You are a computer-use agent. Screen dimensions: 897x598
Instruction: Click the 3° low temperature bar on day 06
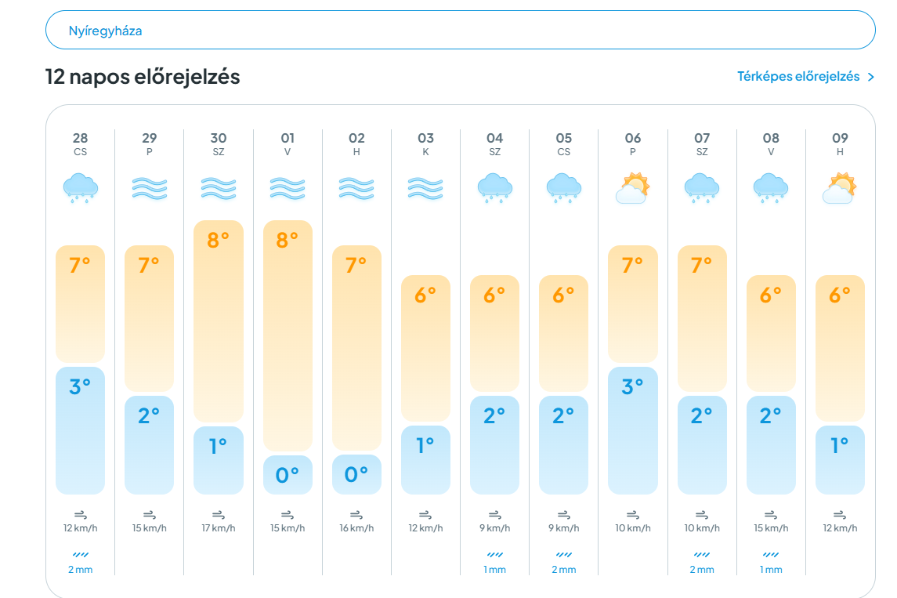tap(633, 430)
